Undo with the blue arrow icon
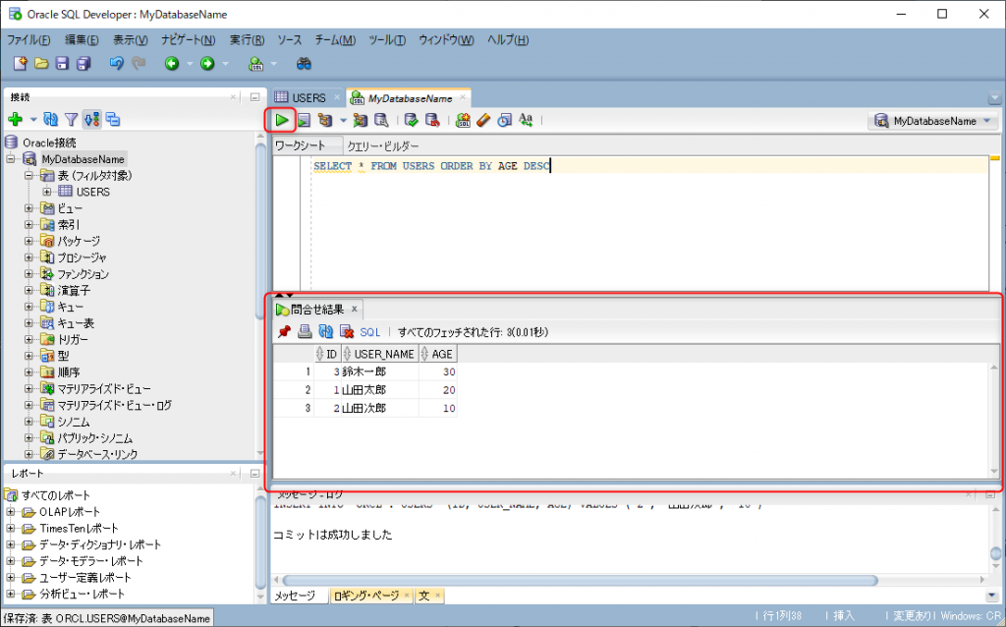This screenshot has width=1006, height=627. click(x=116, y=64)
